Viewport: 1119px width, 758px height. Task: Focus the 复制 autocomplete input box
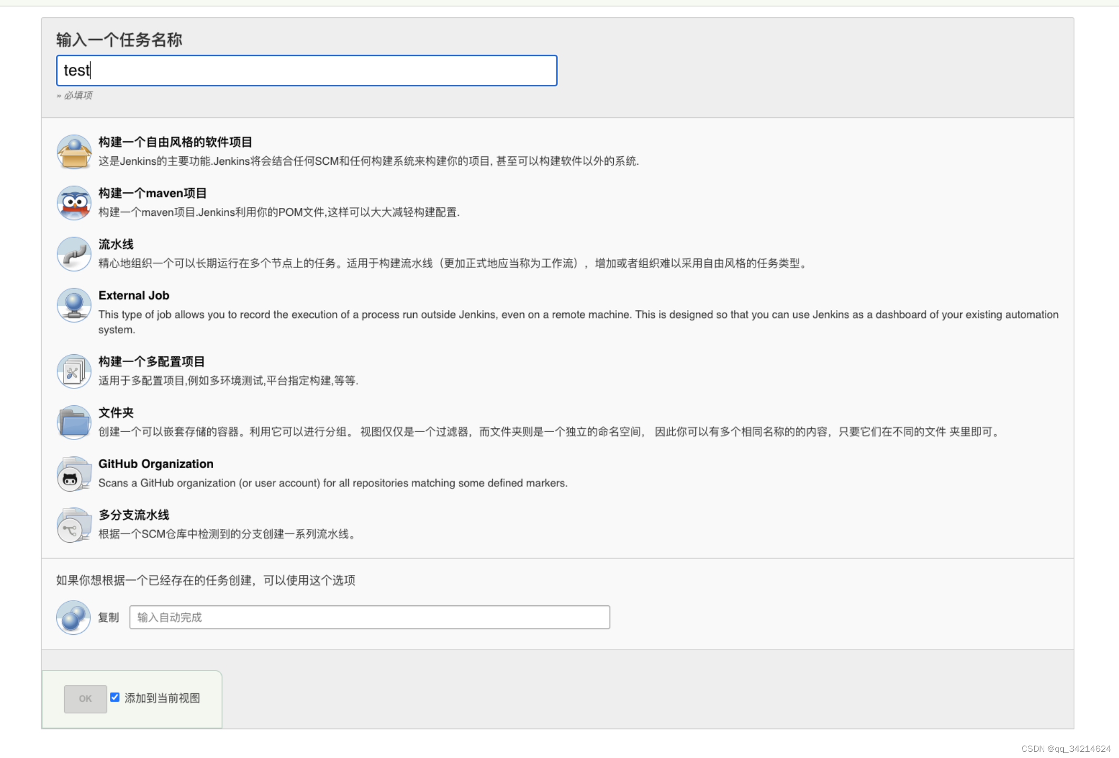click(x=369, y=617)
